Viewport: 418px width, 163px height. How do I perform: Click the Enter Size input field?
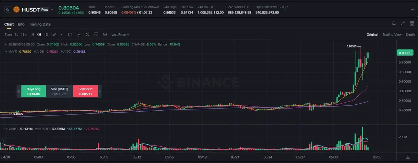tap(59, 94)
